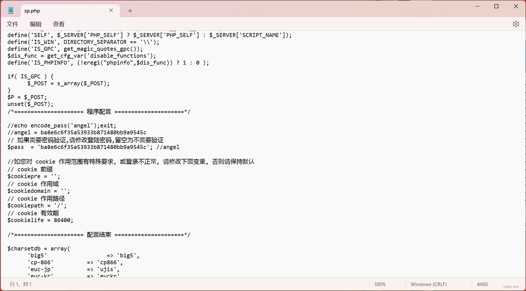Click the 100% zoom level in status bar
Viewport: 526px width, 291px height.
pos(380,284)
